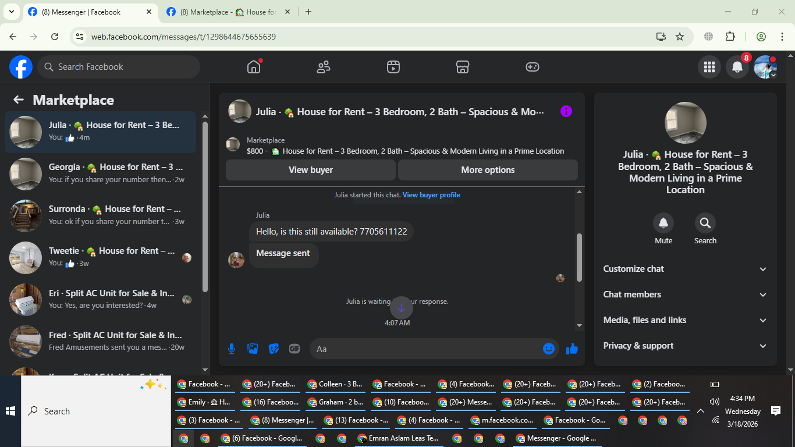Open Chrome three-dot menu
Viewport: 795px width, 447px height.
click(782, 37)
